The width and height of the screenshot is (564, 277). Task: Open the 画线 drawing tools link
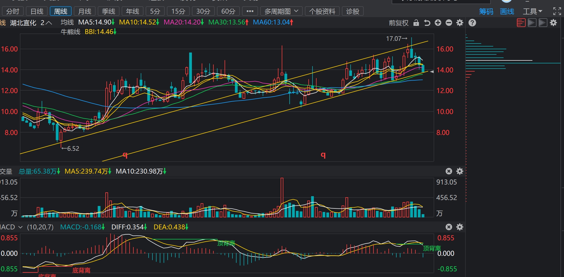[507, 11]
